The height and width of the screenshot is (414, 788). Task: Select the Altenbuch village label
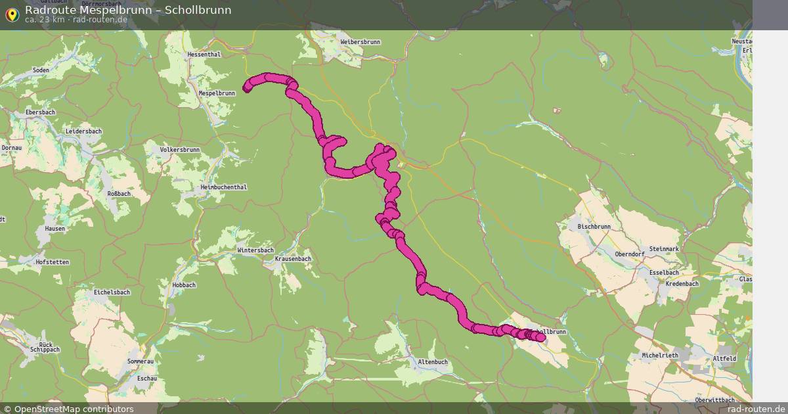click(x=433, y=362)
